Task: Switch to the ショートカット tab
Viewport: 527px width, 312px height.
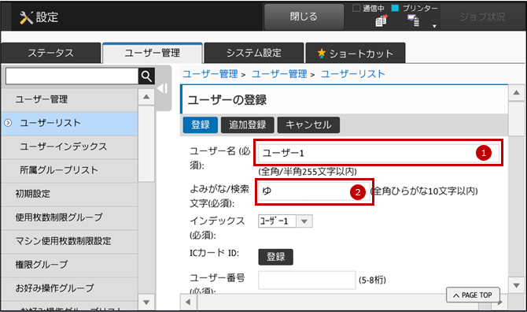Action: point(356,53)
